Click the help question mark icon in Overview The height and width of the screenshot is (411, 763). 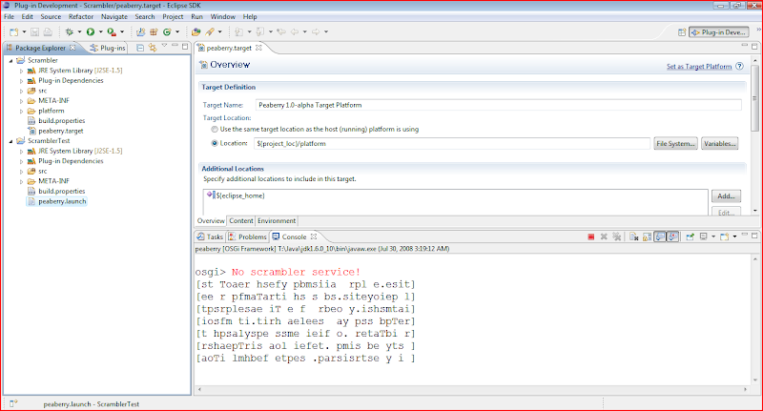click(x=740, y=66)
